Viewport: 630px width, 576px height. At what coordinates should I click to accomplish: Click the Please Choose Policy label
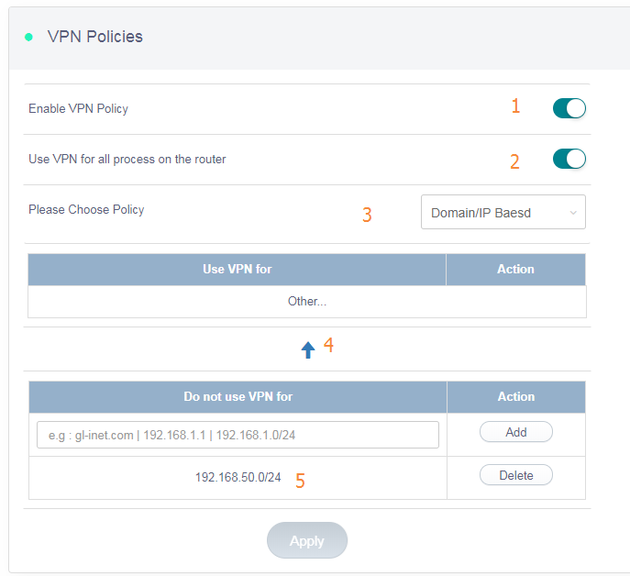pyautogui.click(x=86, y=210)
